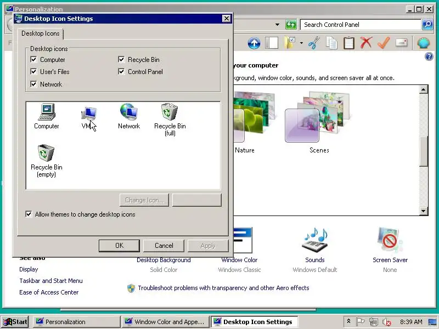Uncheck the Control Panel checkbox

121,71
